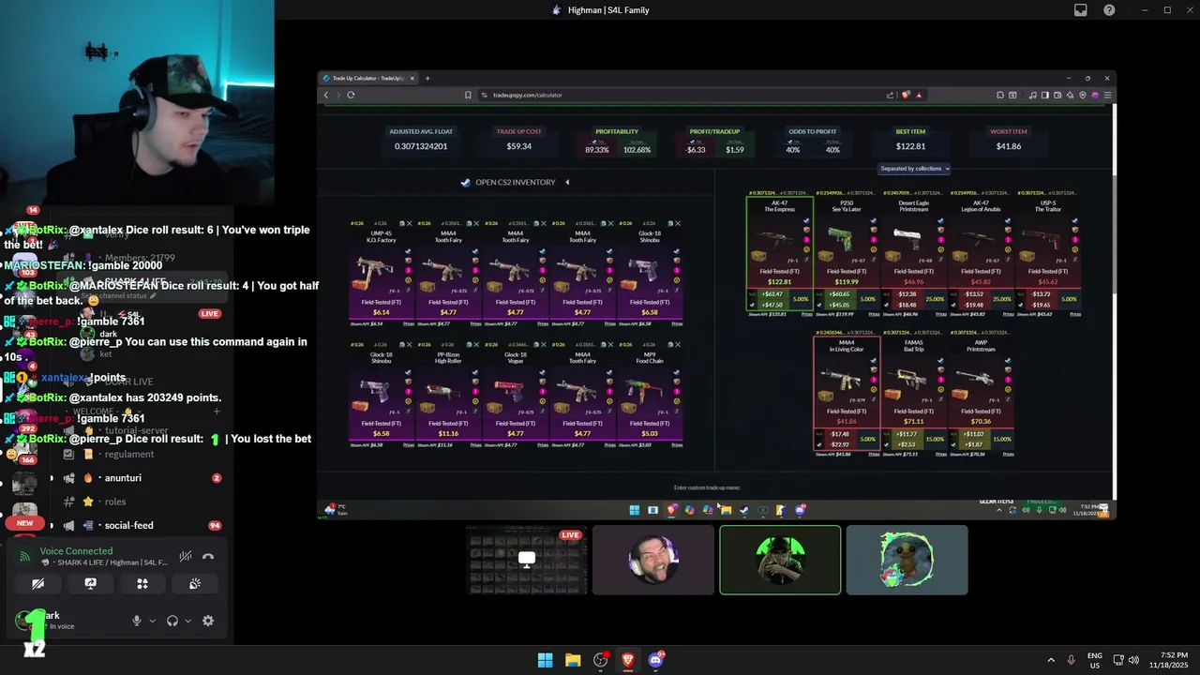Screen dimensions: 1200x675
Task: Select the Glock-18 Vogue input card
Action: coord(516,395)
